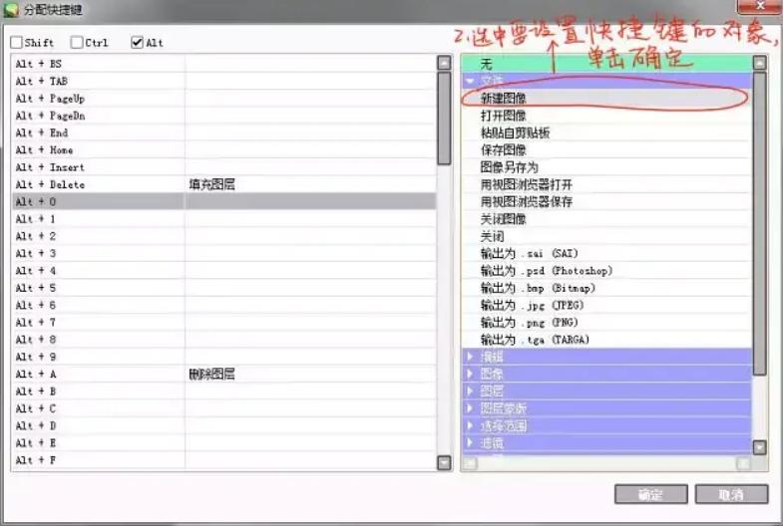
Task: Select the Alt + PageUp row
Action: [x=223, y=99]
